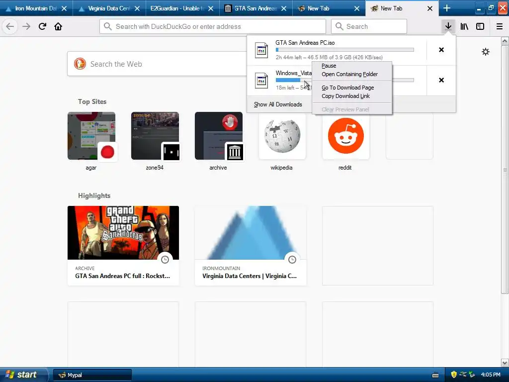Viewport: 509px width, 382px height.
Task: Click Show All Downloads
Action: click(x=278, y=104)
